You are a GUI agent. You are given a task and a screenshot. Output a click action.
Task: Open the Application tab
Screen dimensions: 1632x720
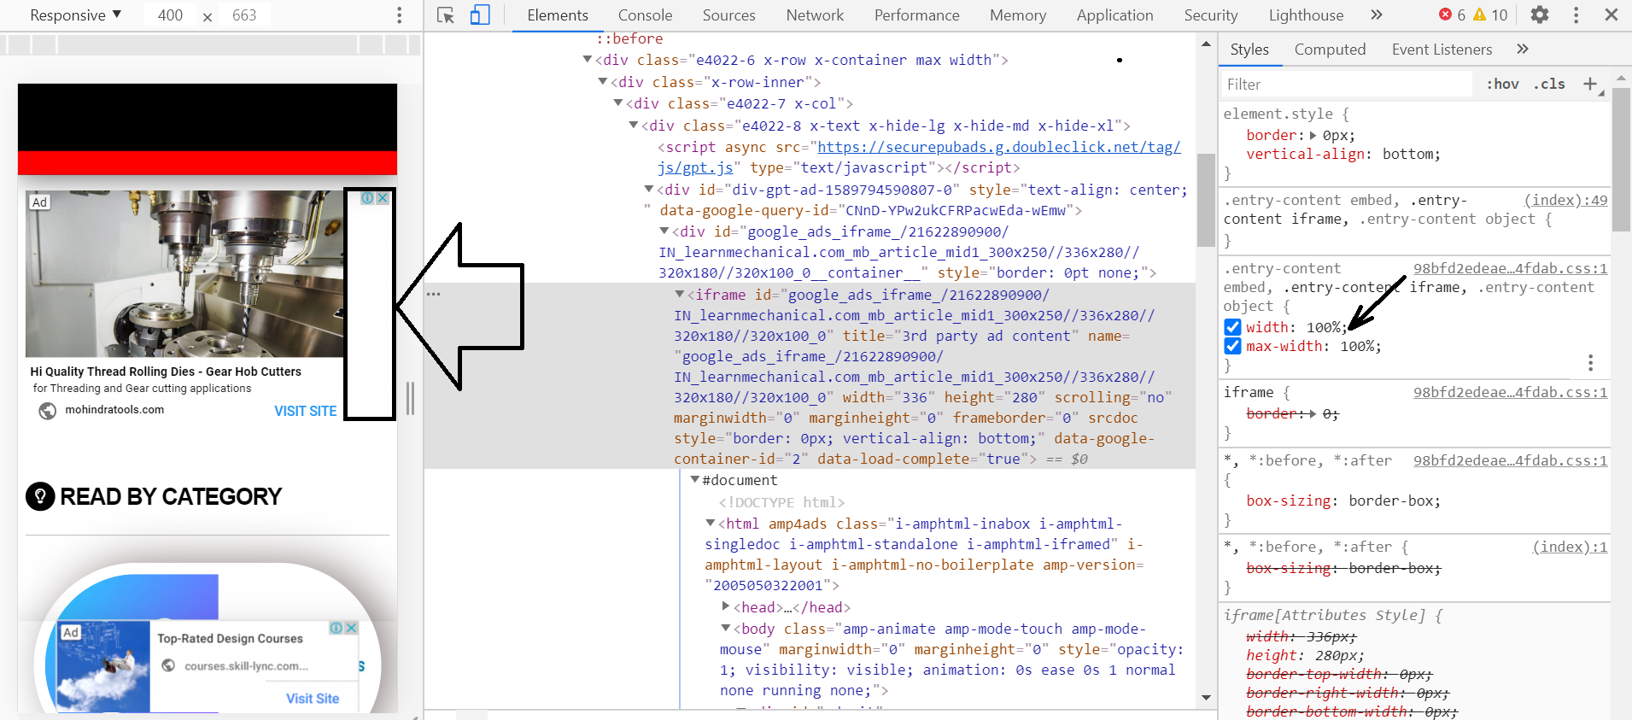click(1114, 15)
